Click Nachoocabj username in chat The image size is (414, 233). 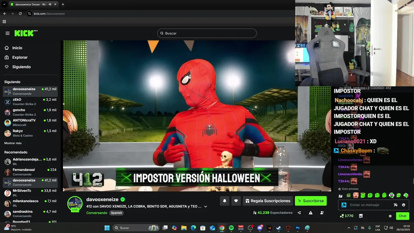tap(349, 100)
